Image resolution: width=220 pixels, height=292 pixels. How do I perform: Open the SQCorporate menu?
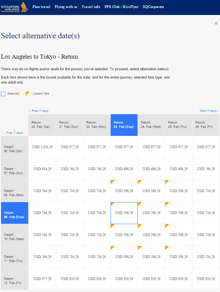[x=153, y=7]
